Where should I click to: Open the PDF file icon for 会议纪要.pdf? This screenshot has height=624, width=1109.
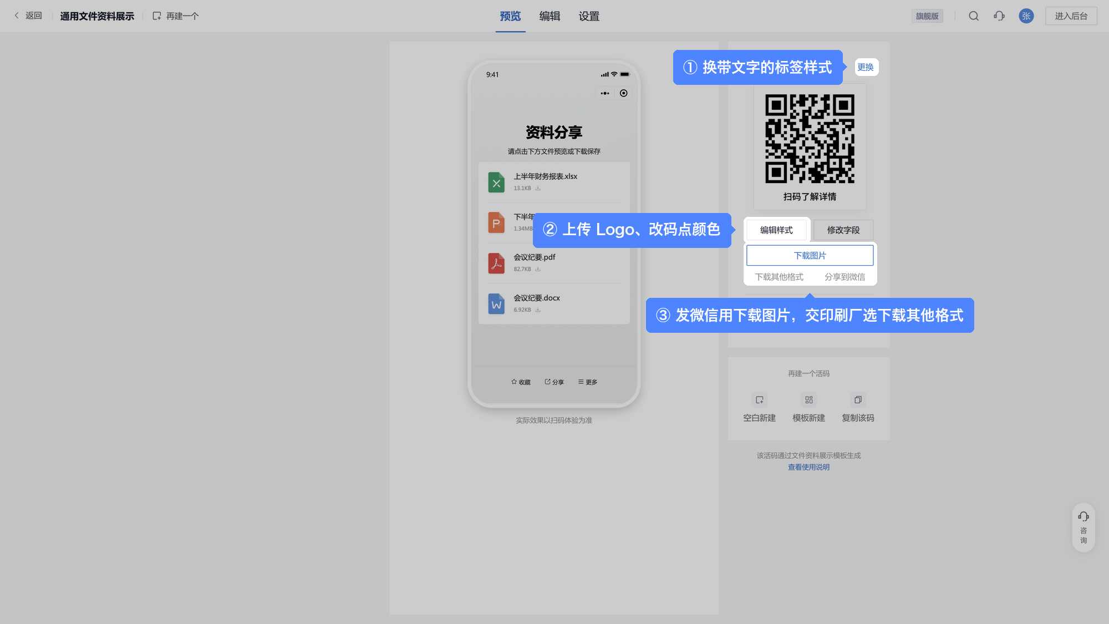tap(496, 263)
